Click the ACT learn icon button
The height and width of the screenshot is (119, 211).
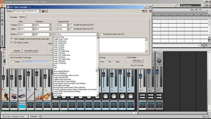144,11
